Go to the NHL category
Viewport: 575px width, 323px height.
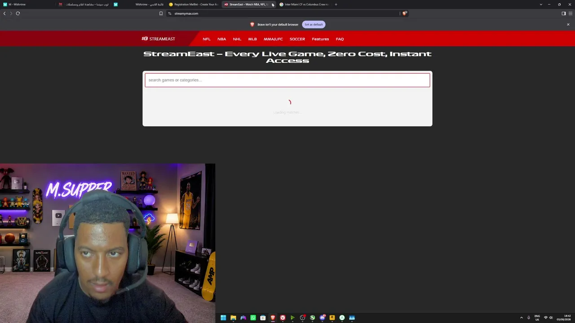(x=237, y=39)
